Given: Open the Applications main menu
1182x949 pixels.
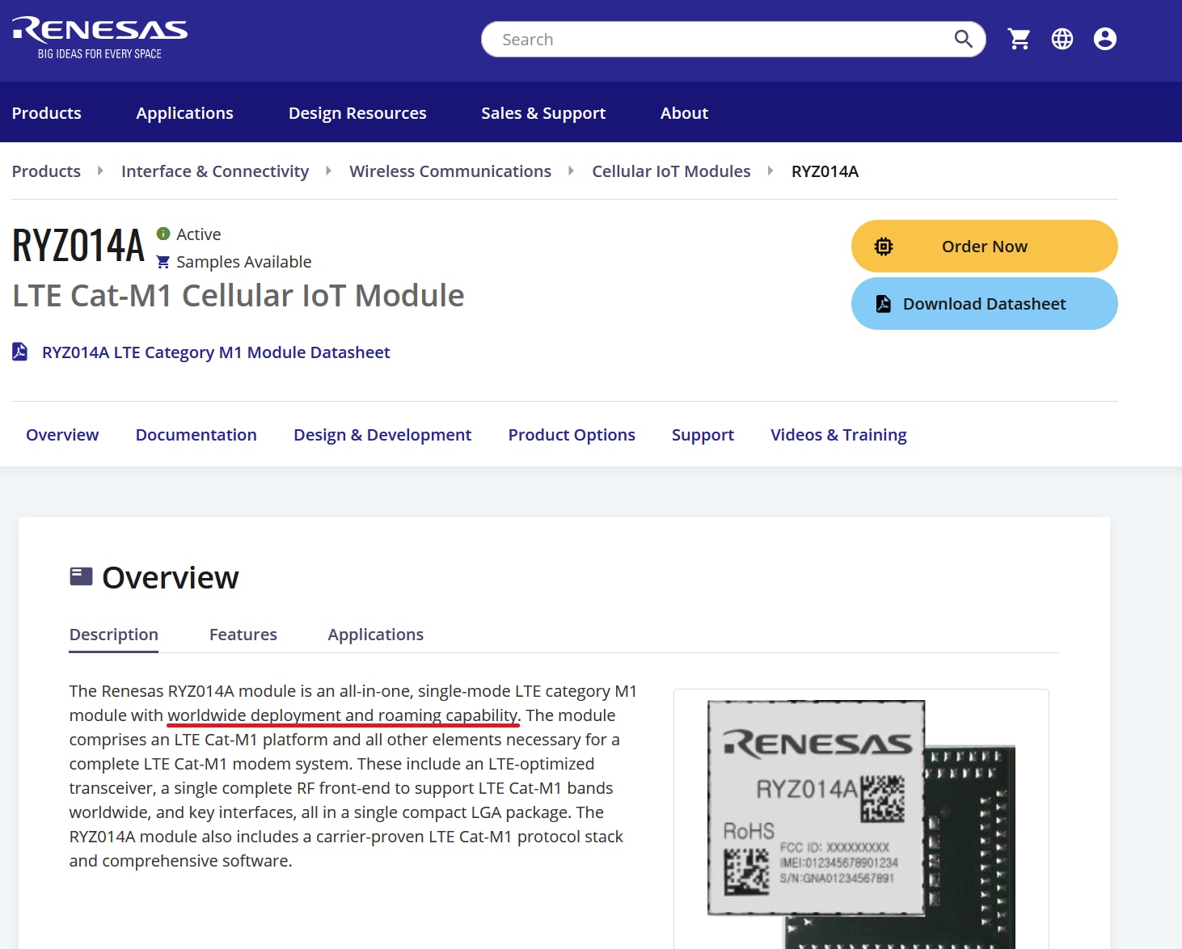Looking at the screenshot, I should click(x=184, y=113).
